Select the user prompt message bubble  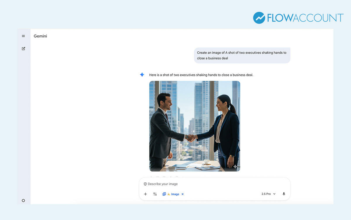[242, 55]
